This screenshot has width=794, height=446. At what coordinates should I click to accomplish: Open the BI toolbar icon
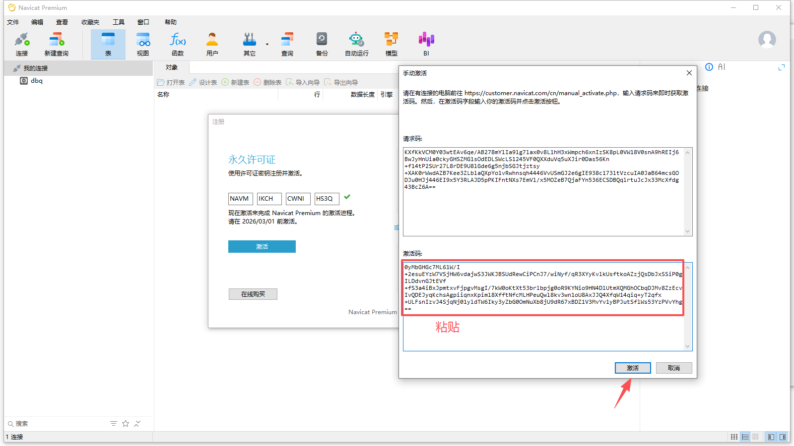(426, 44)
